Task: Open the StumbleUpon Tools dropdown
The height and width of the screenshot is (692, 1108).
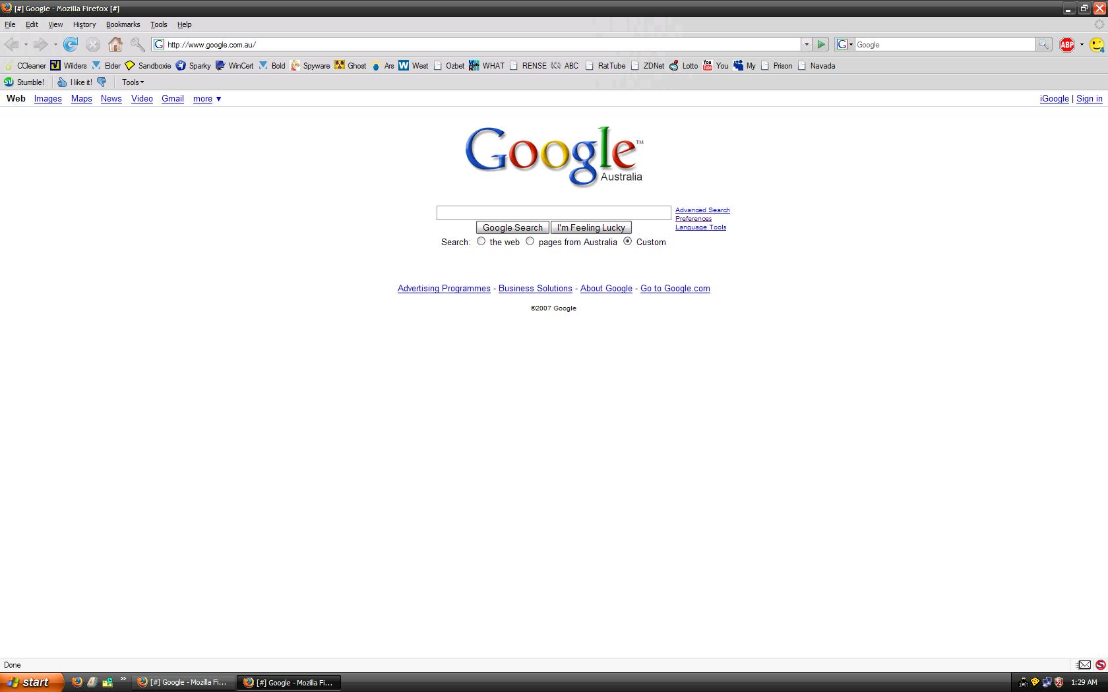Action: click(133, 82)
